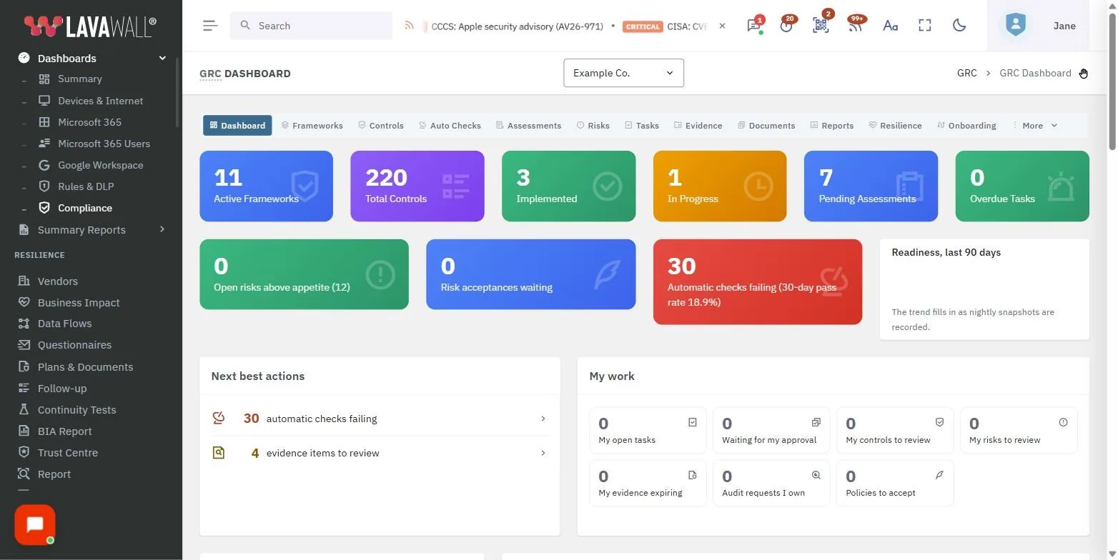Image resolution: width=1118 pixels, height=560 pixels.
Task: Open the Example Co. company dropdown
Action: pos(623,73)
